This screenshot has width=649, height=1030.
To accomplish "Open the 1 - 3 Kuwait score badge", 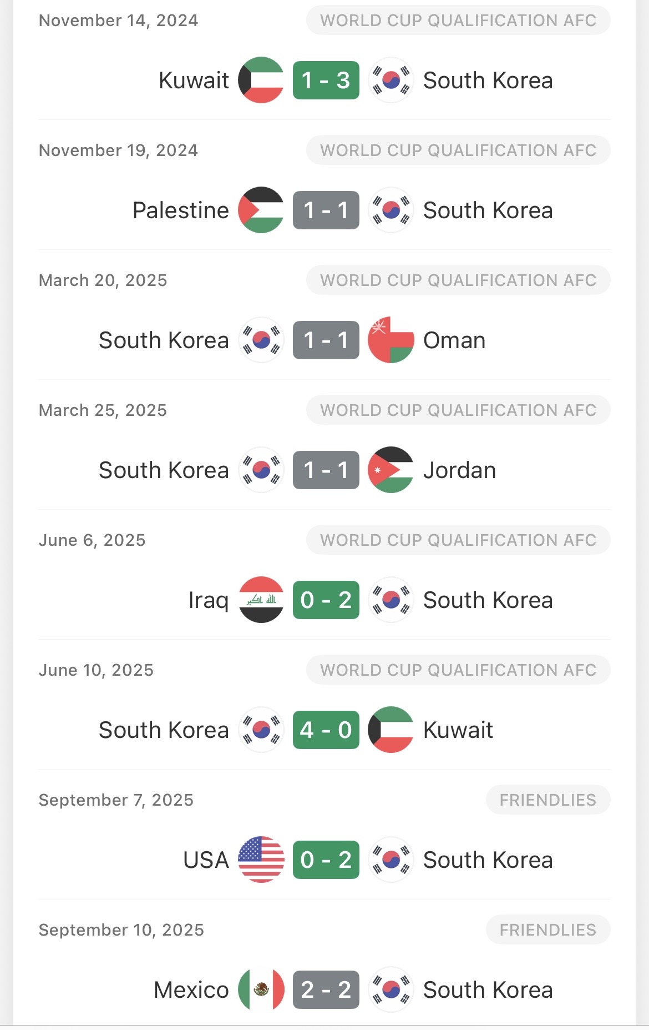I will coord(326,81).
